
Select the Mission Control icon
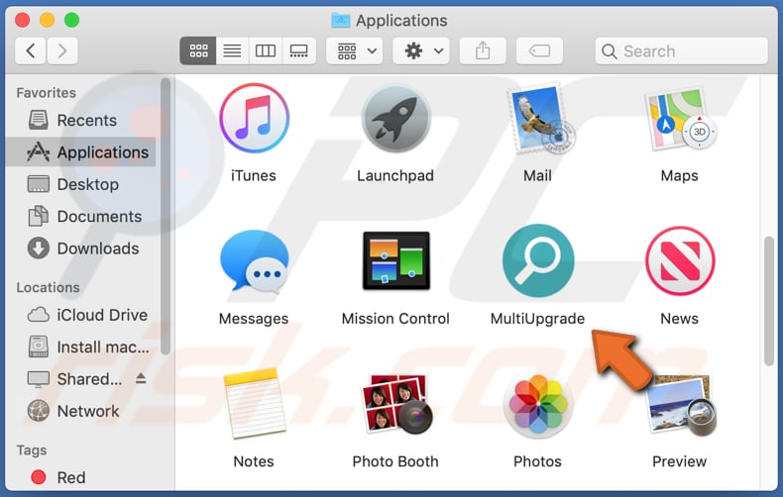[396, 260]
